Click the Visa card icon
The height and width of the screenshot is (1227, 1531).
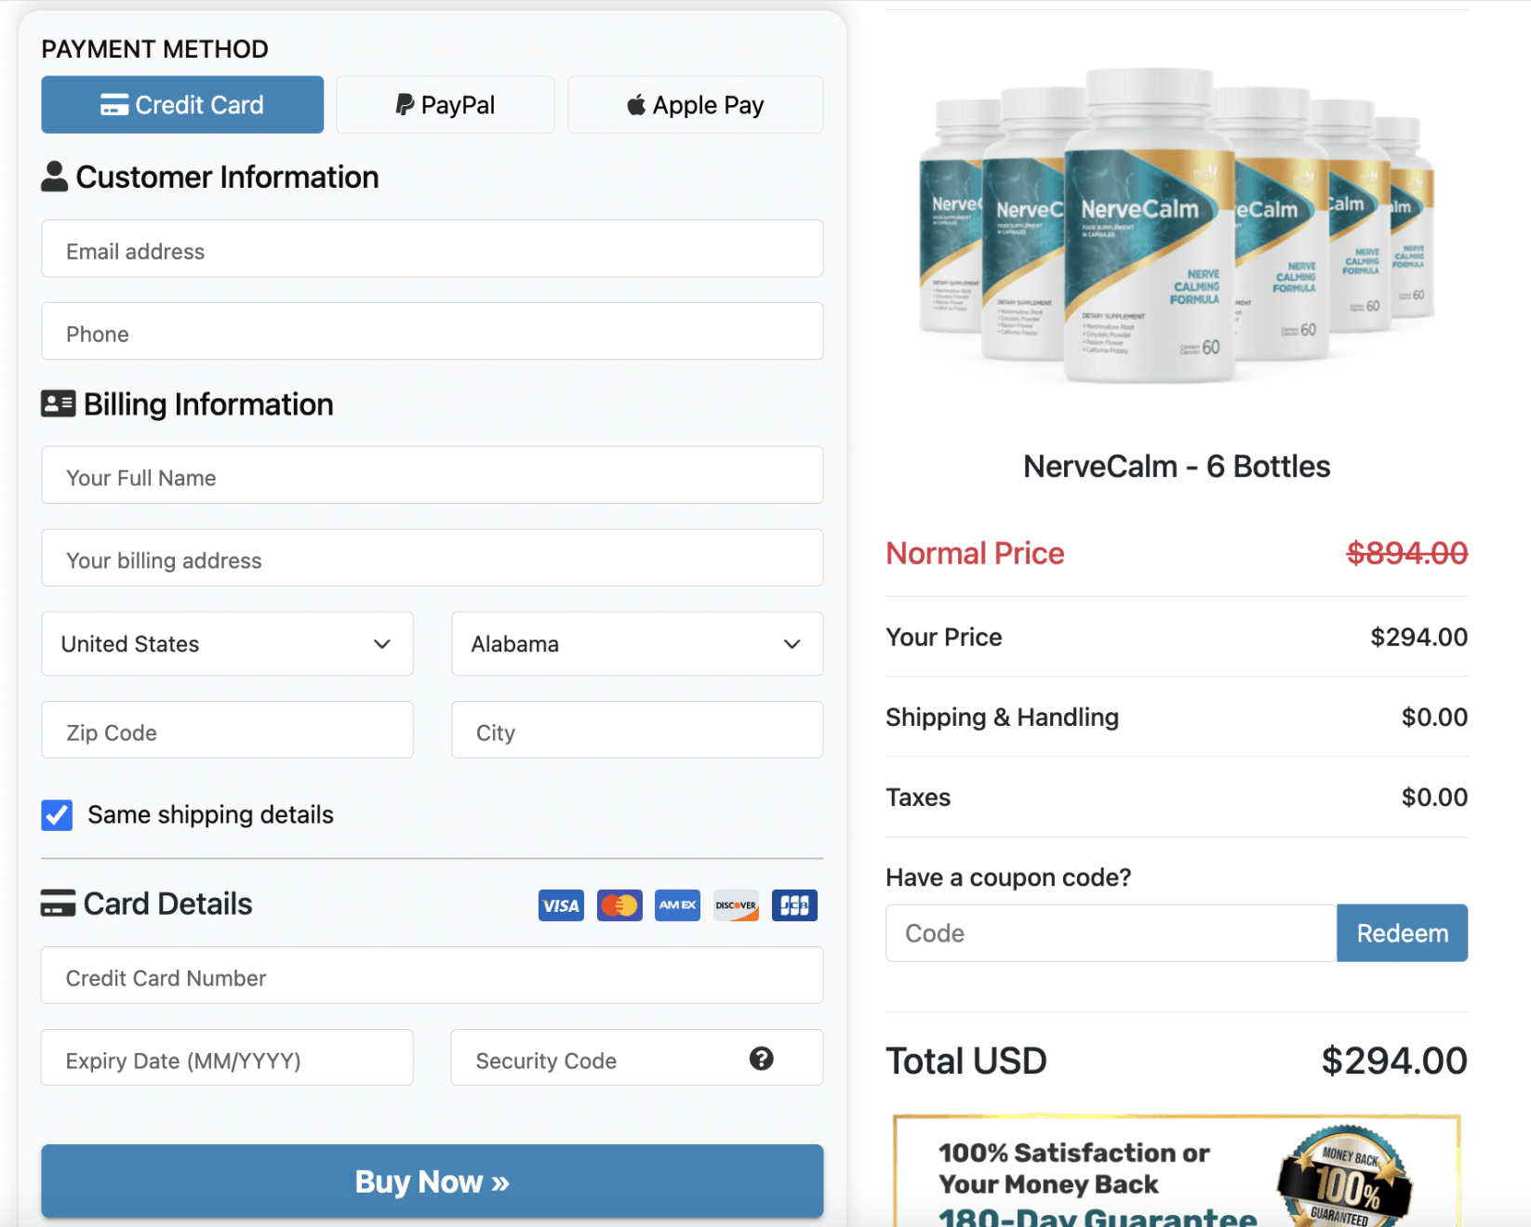coord(561,904)
